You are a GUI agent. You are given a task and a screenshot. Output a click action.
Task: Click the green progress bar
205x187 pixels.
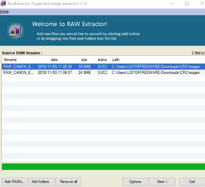point(103,167)
